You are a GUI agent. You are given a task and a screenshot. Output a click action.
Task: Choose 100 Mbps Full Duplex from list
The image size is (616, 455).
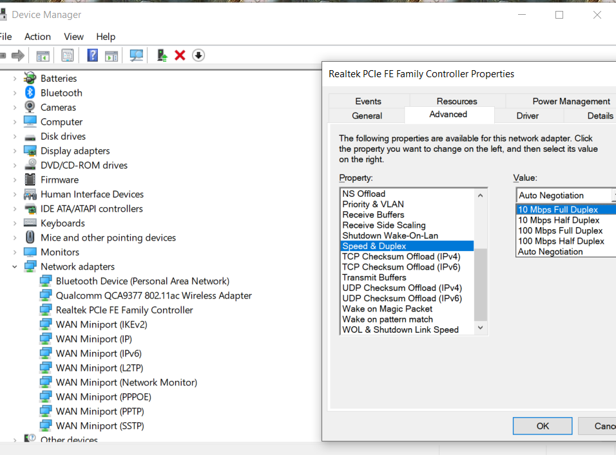[560, 230]
